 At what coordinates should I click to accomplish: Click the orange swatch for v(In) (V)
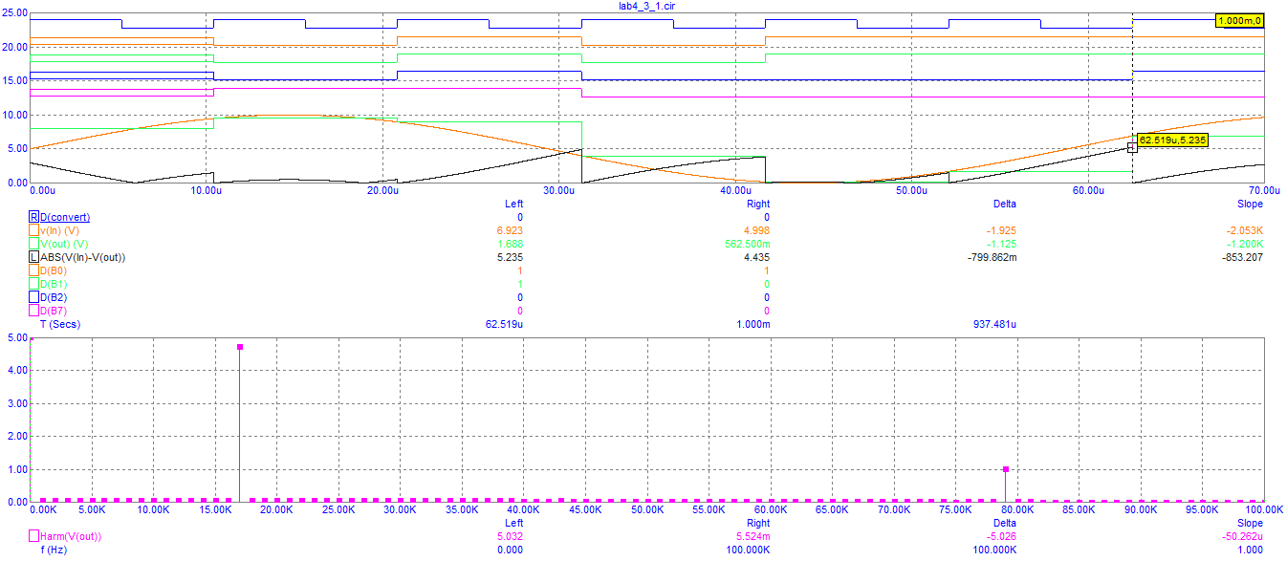[34, 230]
